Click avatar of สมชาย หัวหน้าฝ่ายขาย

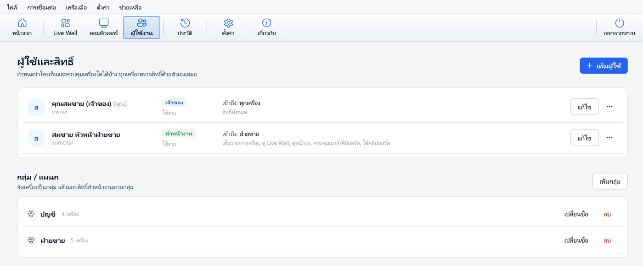coord(36,138)
